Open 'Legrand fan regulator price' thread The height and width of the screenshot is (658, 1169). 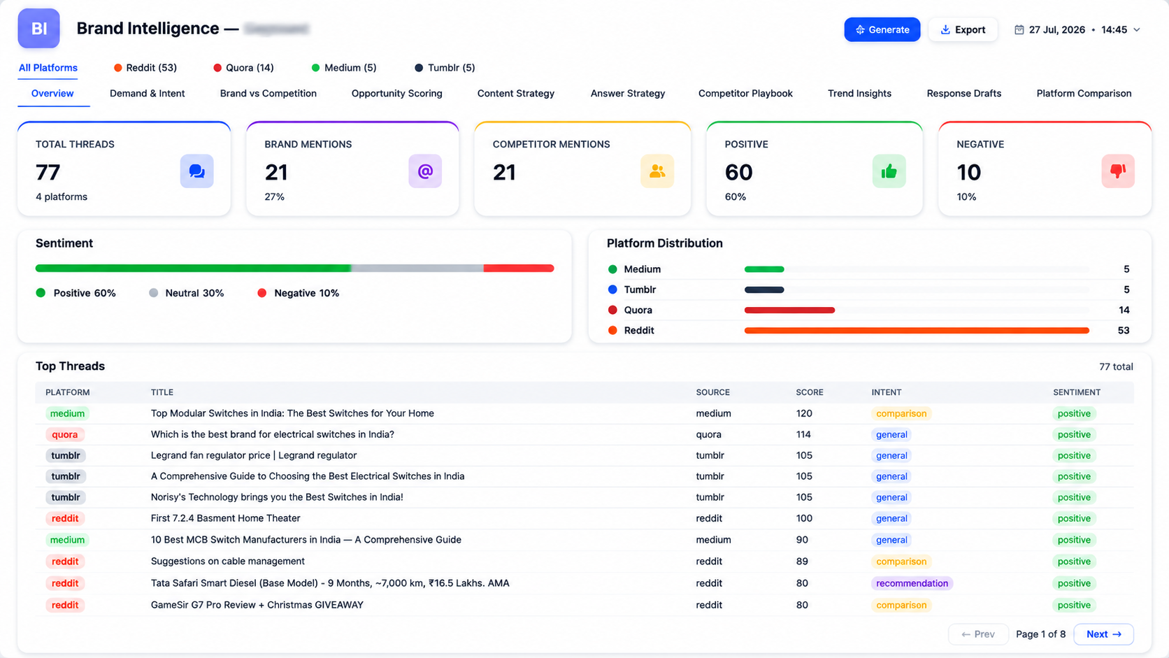[x=254, y=455]
